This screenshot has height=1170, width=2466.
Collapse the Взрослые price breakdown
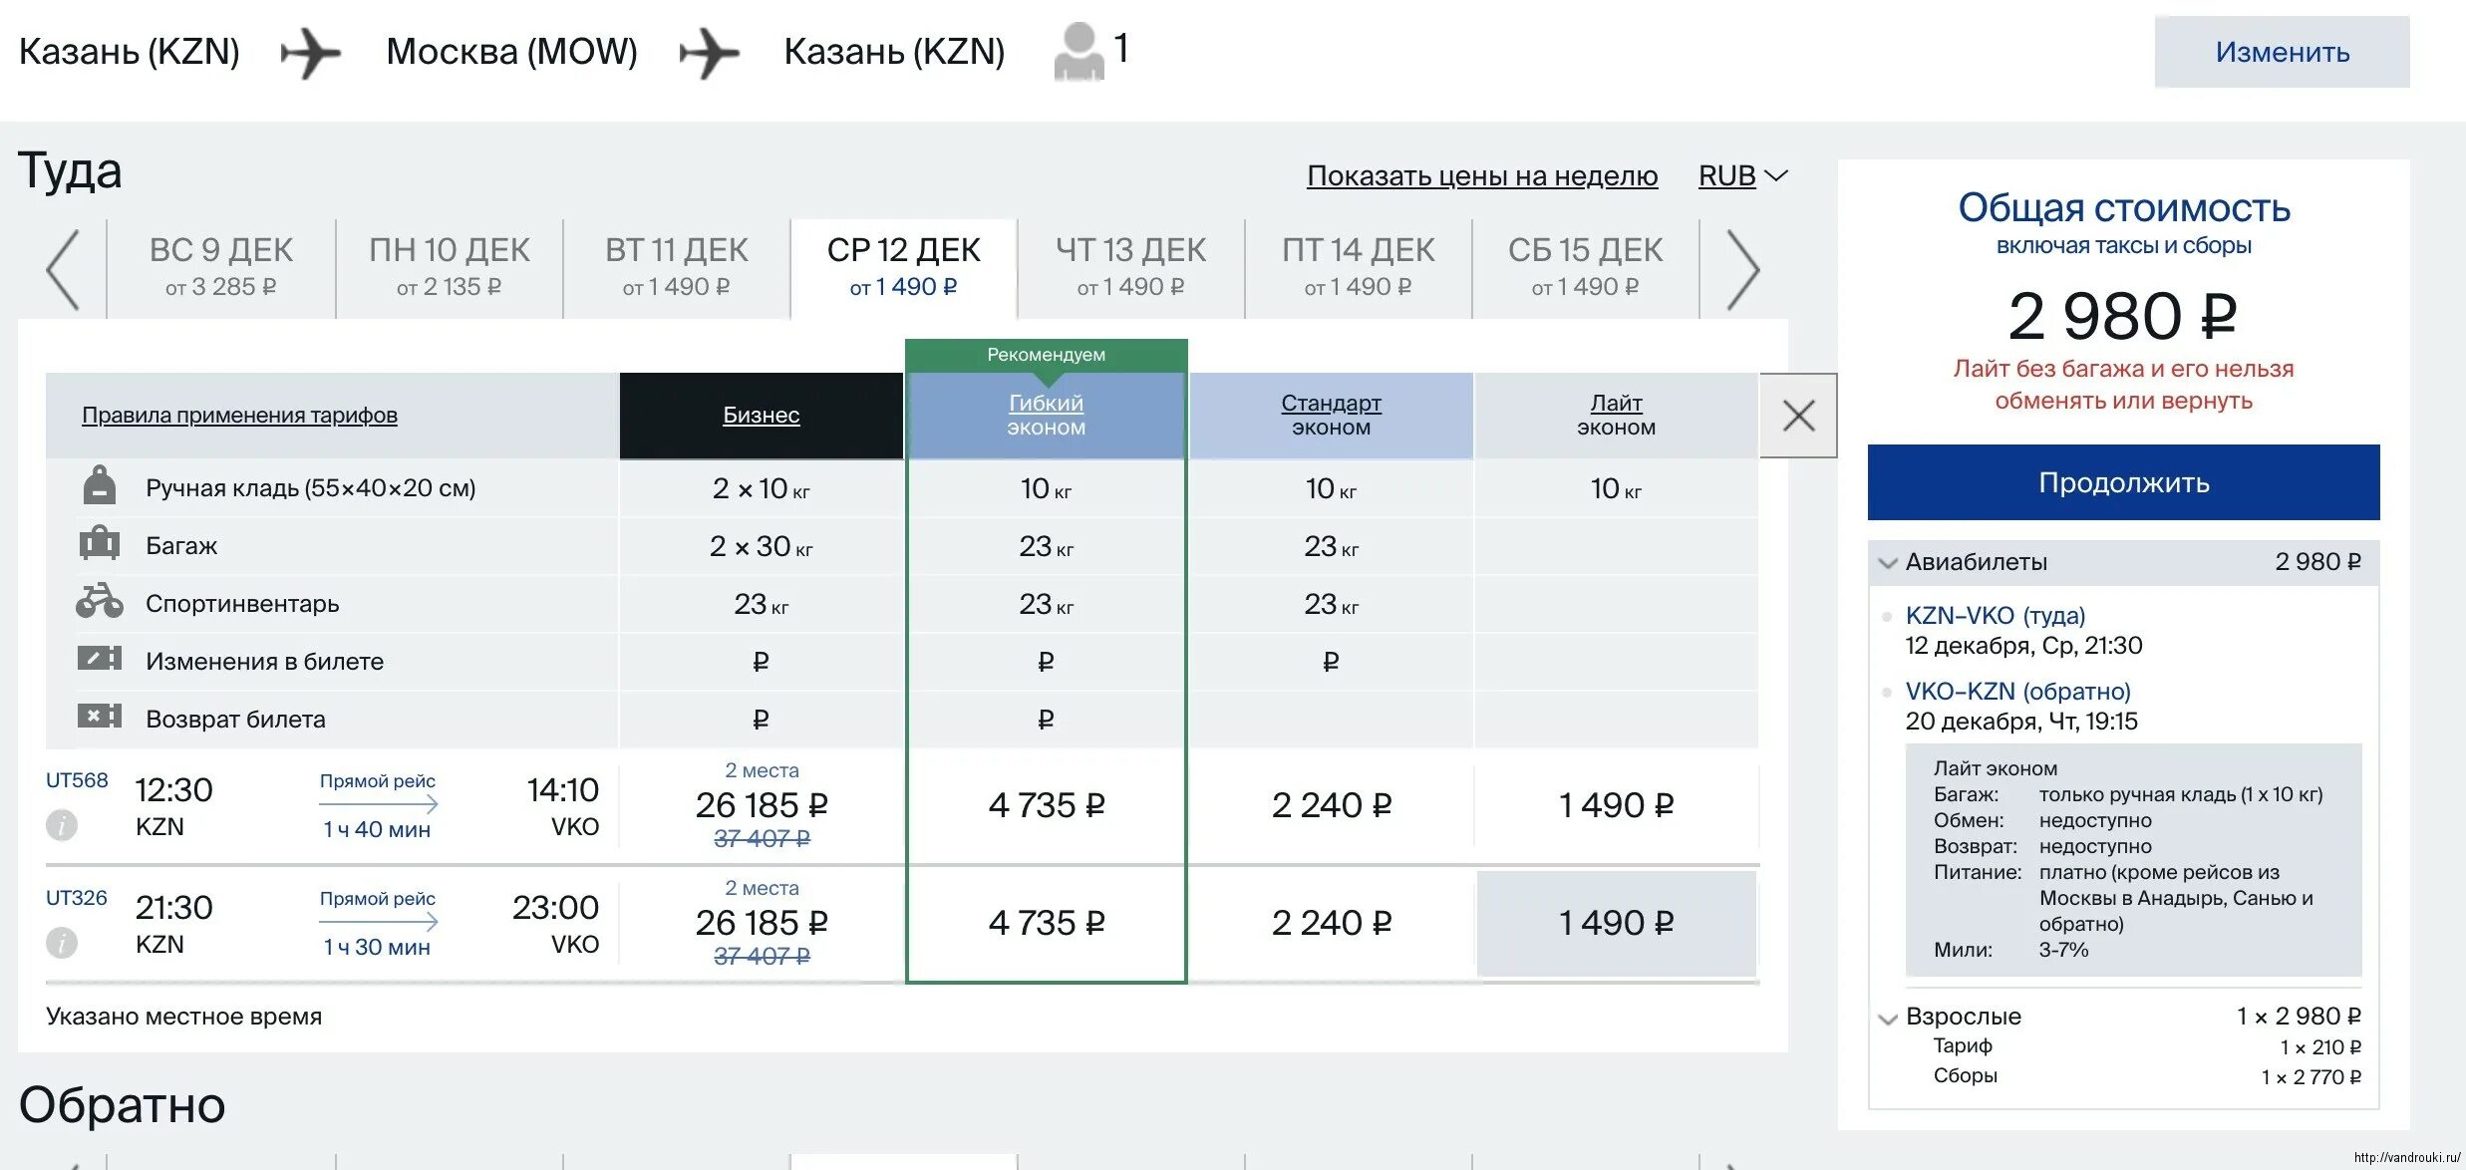pos(1887,1019)
